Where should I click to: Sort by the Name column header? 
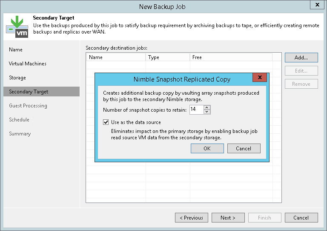116,57
